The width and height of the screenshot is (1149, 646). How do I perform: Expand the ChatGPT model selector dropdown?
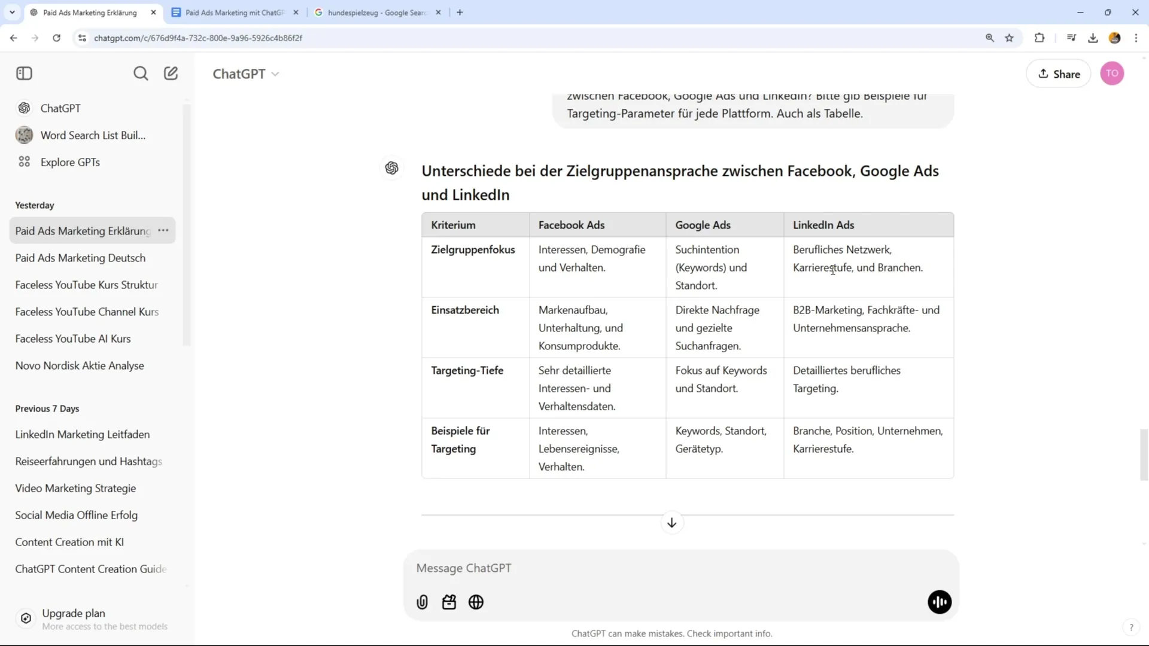pyautogui.click(x=246, y=74)
